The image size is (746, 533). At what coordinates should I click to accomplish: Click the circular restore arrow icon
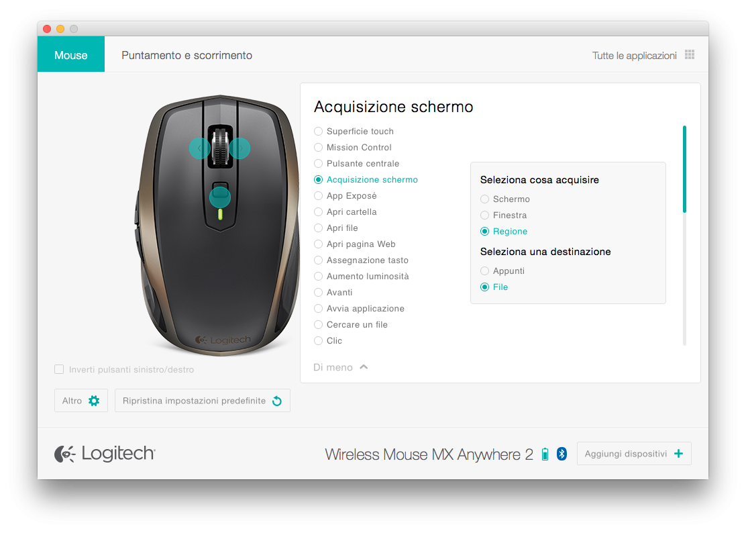coord(277,401)
